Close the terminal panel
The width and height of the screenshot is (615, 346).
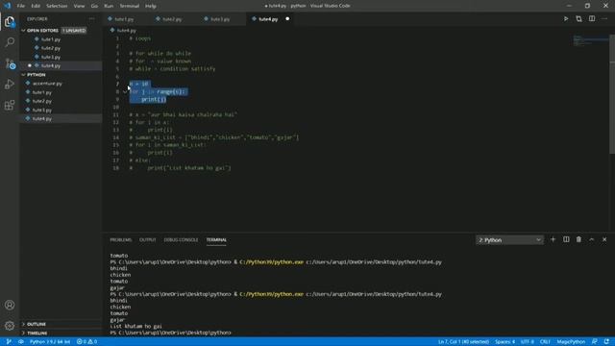[x=604, y=239]
